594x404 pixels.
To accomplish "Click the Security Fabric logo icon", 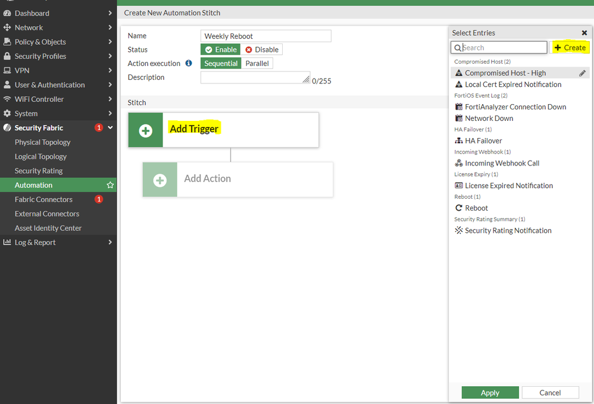I will 7,127.
